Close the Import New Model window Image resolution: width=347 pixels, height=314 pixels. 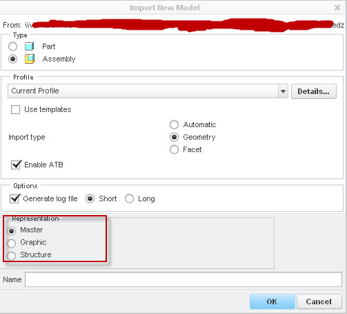[337, 8]
